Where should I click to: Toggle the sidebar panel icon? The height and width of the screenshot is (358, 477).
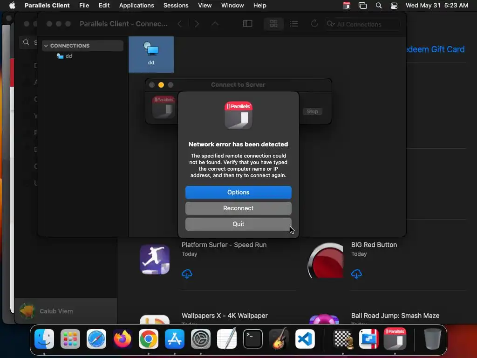[x=248, y=24]
